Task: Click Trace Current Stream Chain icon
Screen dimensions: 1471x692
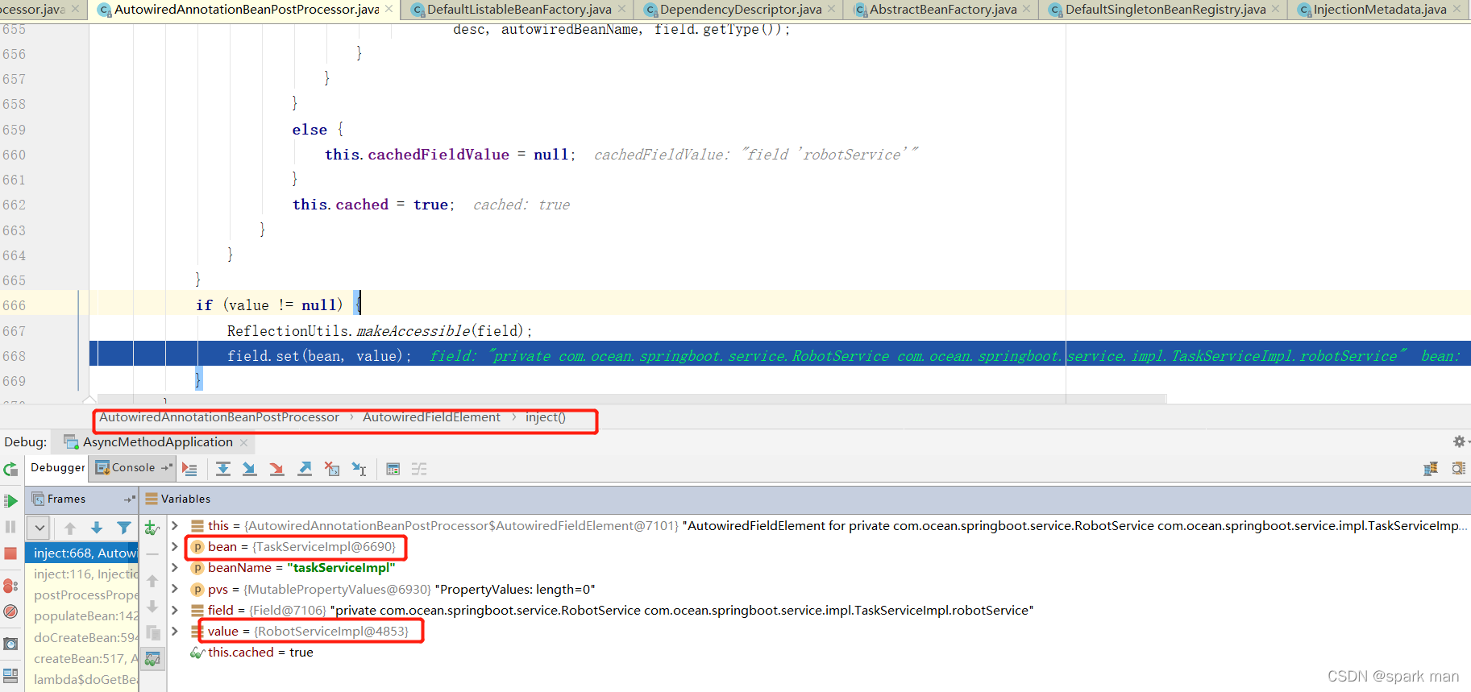Action: pyautogui.click(x=419, y=469)
